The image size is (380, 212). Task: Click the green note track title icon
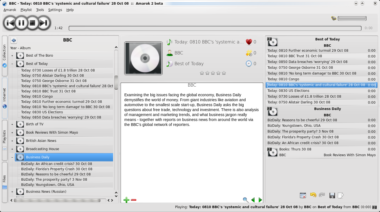point(170,42)
